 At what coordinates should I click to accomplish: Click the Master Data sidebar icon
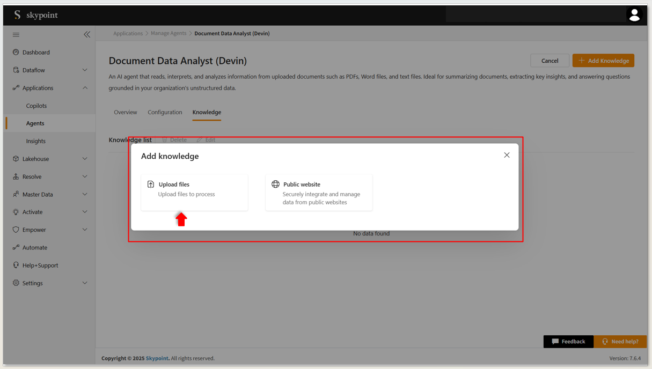point(16,194)
